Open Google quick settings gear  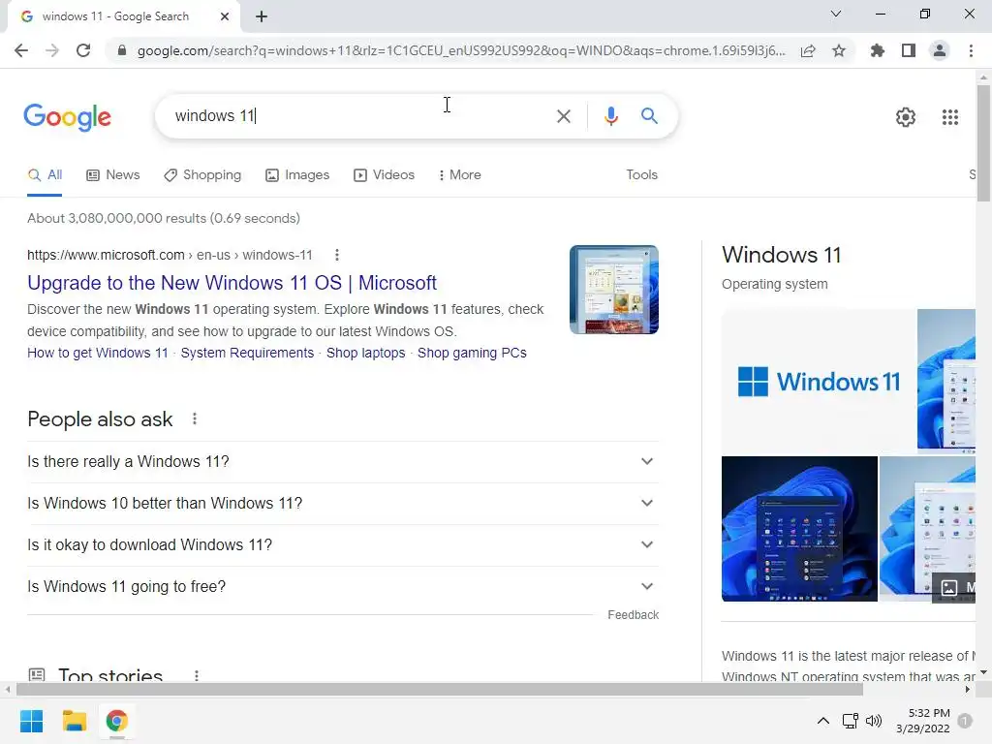point(906,117)
